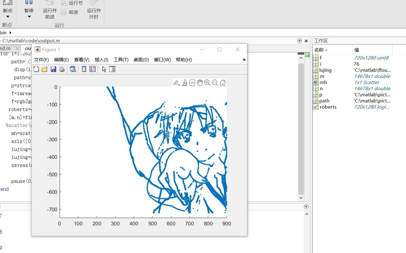
Task: Open the 工具(T) menu in Figure 1
Action: click(x=121, y=60)
